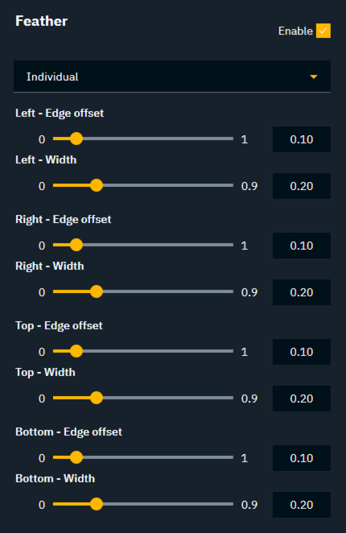Click the Enable label text

pyautogui.click(x=295, y=31)
